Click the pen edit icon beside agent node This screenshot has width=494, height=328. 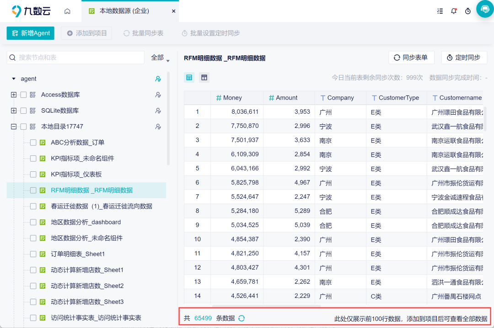coord(158,79)
